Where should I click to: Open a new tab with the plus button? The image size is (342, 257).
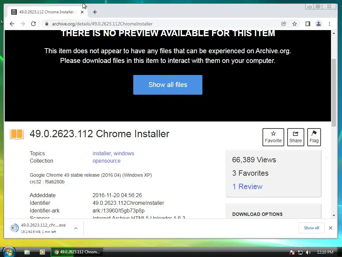[95, 12]
